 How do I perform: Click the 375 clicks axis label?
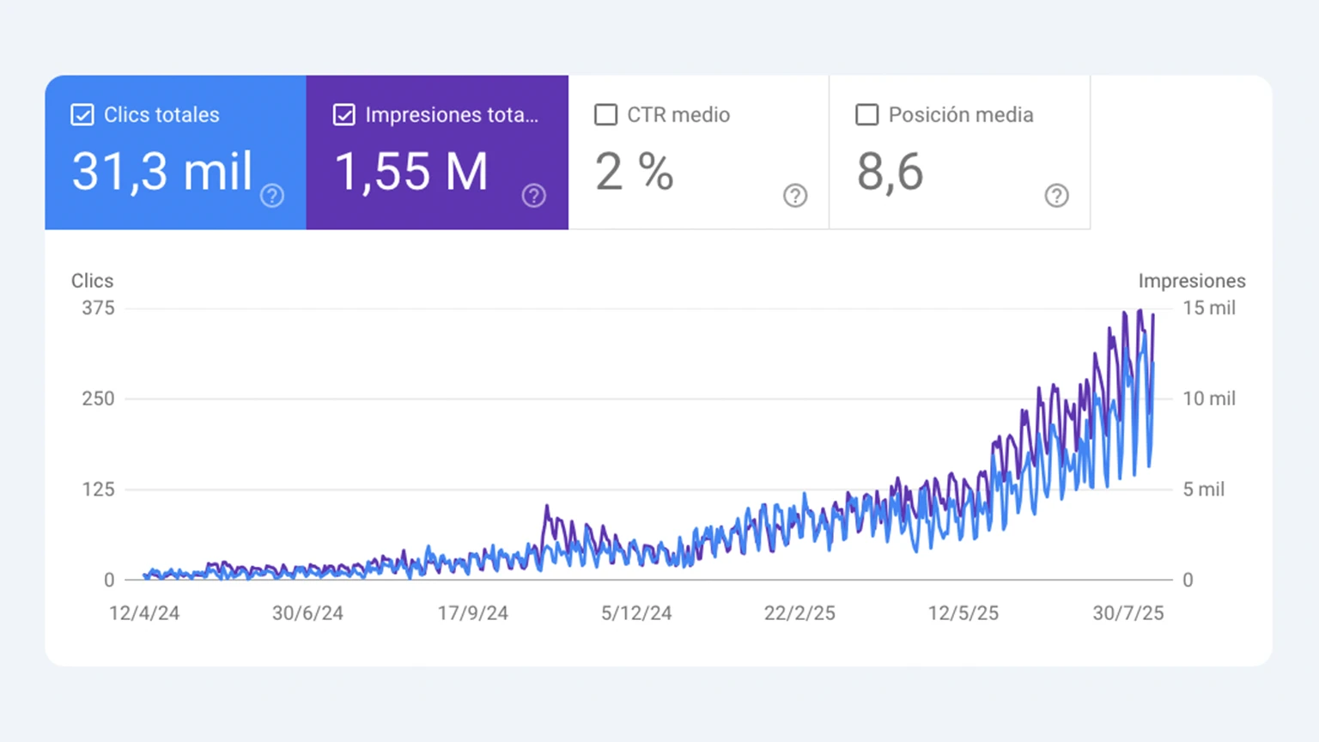[98, 308]
